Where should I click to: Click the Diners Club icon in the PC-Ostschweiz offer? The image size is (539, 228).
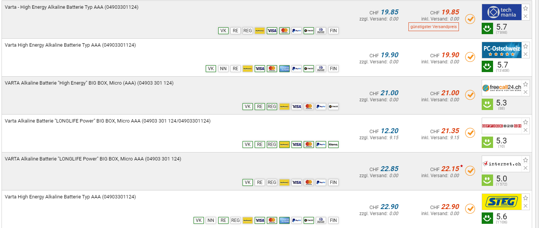(321, 69)
